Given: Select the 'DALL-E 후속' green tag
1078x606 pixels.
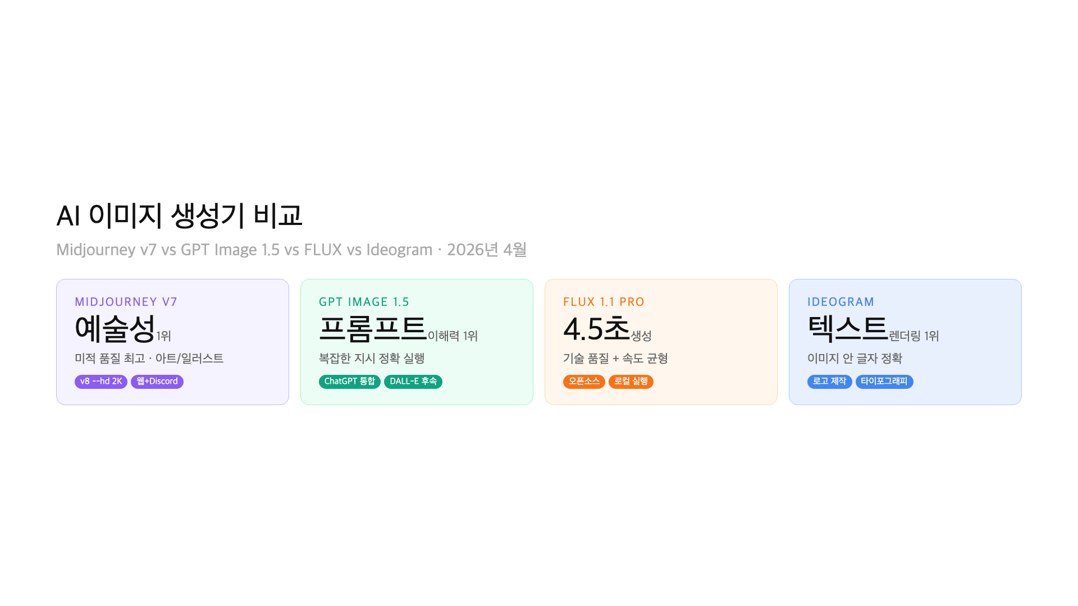Looking at the screenshot, I should pyautogui.click(x=413, y=382).
